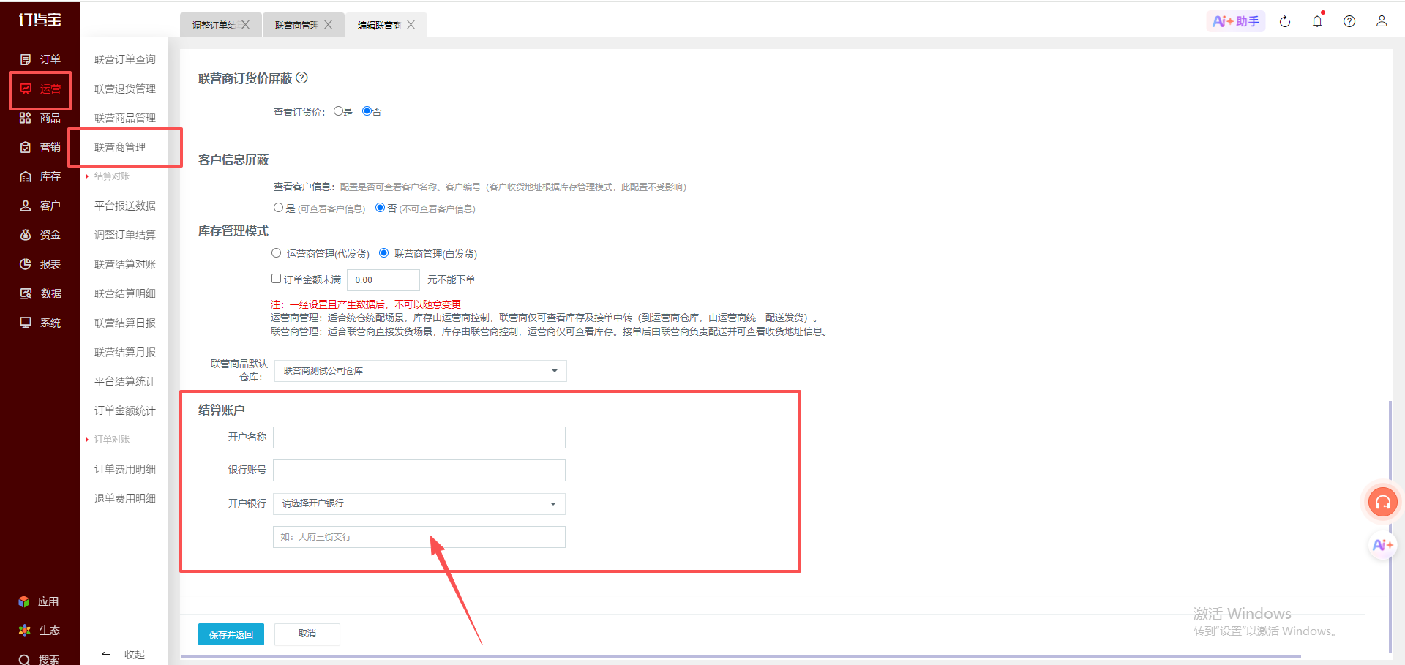Click the 保存并返回 button
Image resolution: width=1405 pixels, height=665 pixels.
(x=231, y=634)
